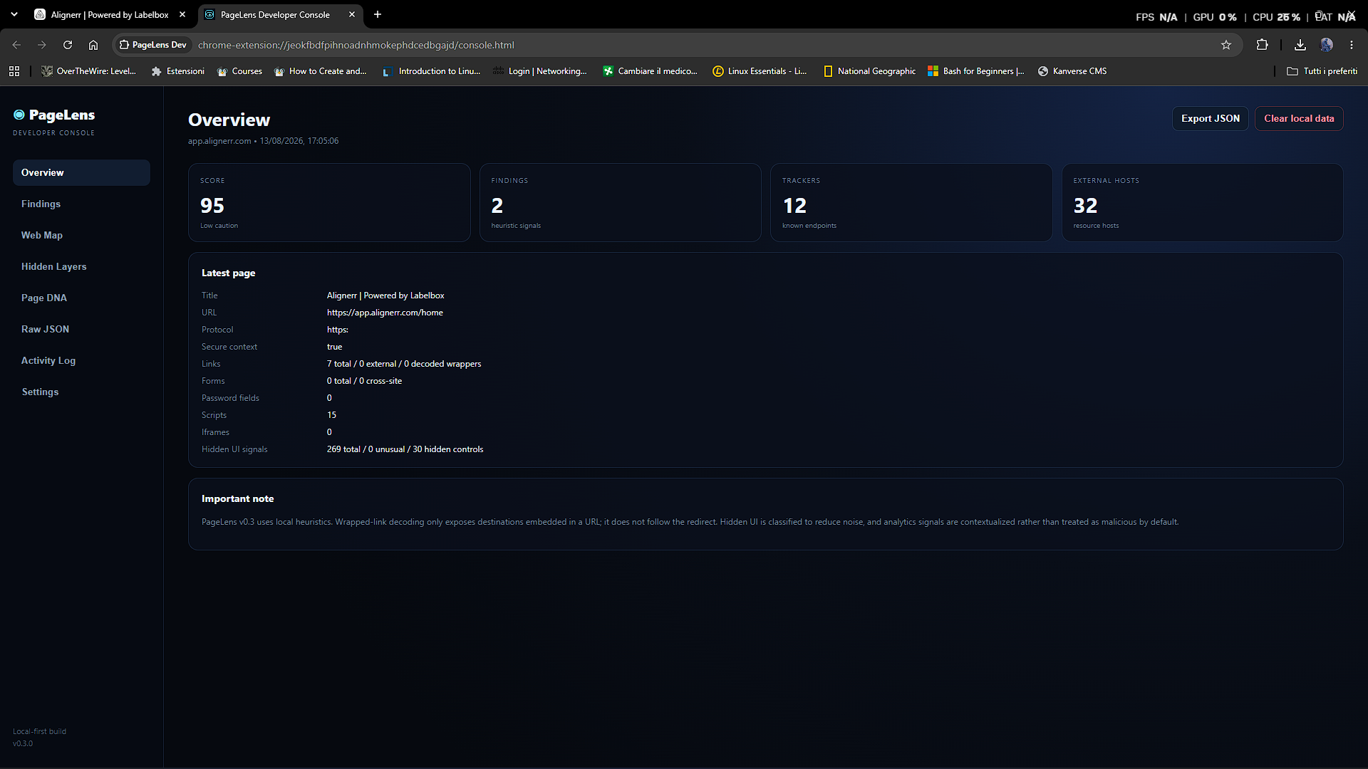Click the browser forward arrow

click(42, 45)
